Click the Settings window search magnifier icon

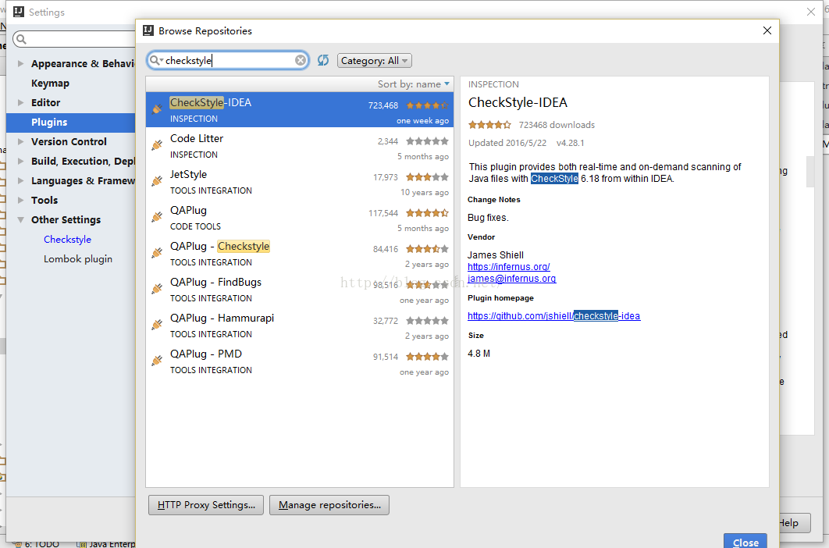pos(21,39)
